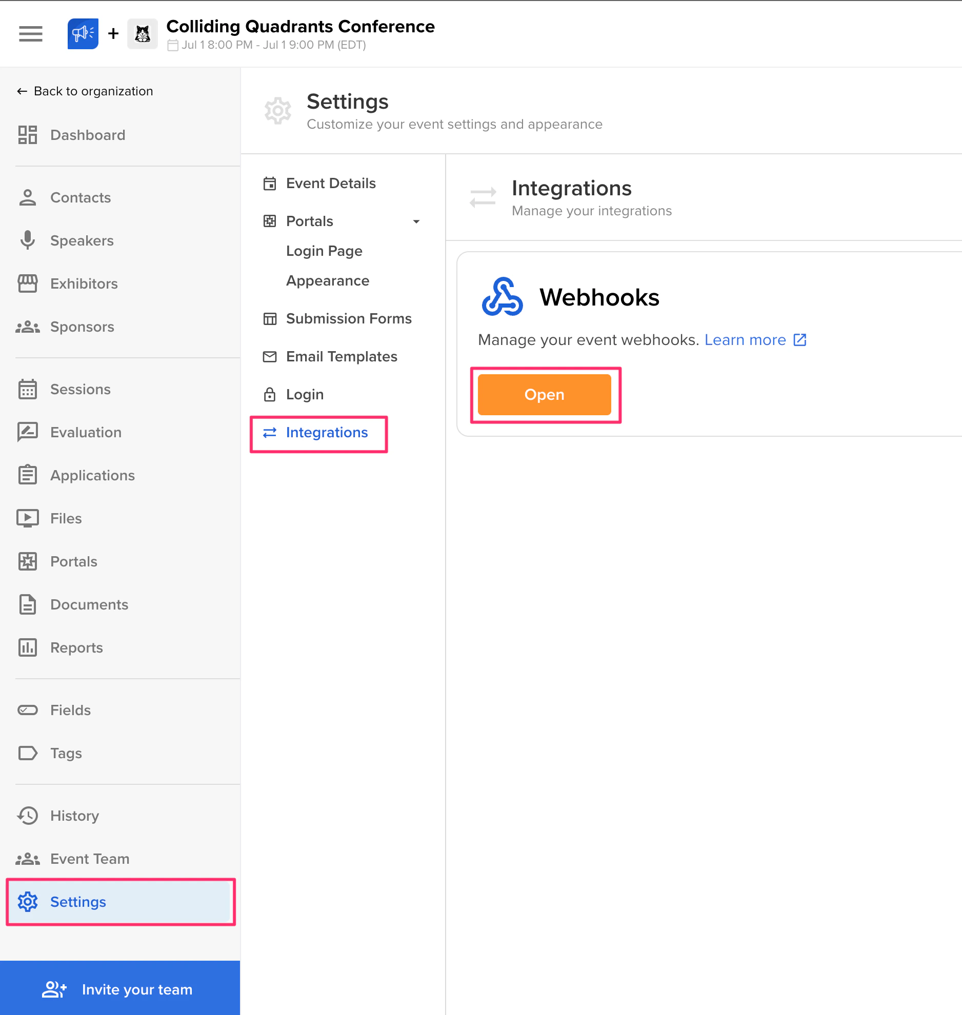Select the Sponsors people icon

click(28, 327)
